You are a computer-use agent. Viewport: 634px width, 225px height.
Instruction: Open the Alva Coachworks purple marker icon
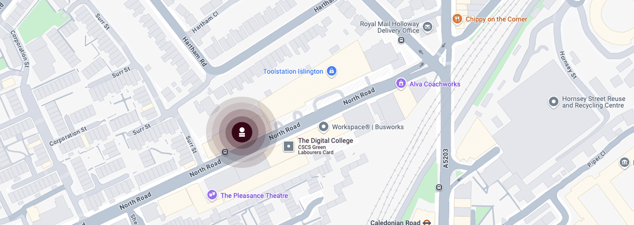(x=401, y=83)
